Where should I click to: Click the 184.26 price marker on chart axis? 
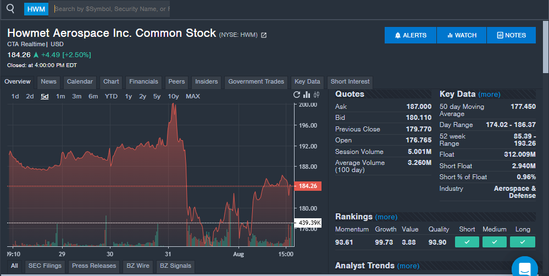pyautogui.click(x=308, y=186)
